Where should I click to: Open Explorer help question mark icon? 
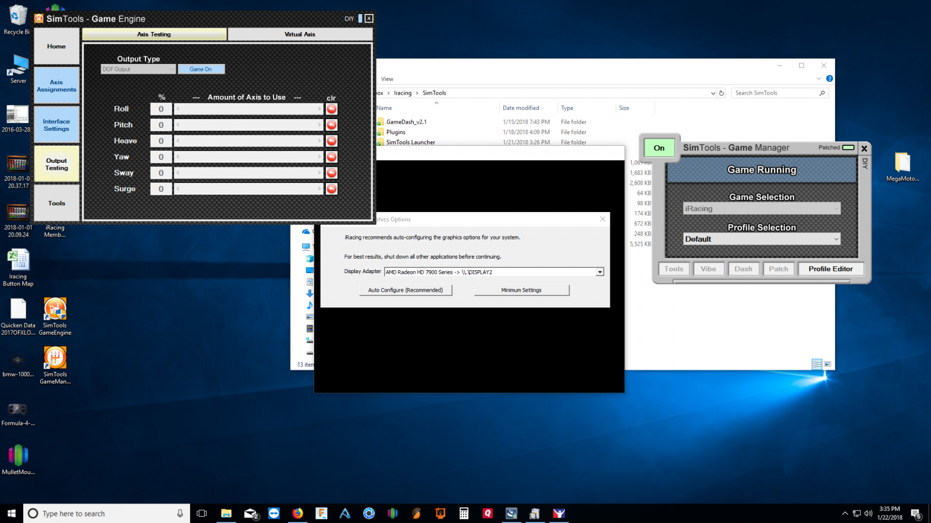[829, 78]
